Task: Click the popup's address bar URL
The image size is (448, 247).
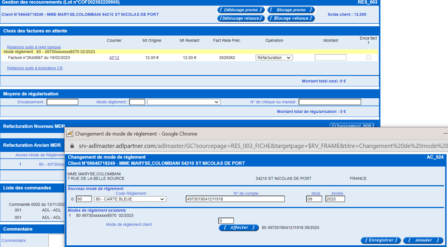Action: tap(263, 146)
